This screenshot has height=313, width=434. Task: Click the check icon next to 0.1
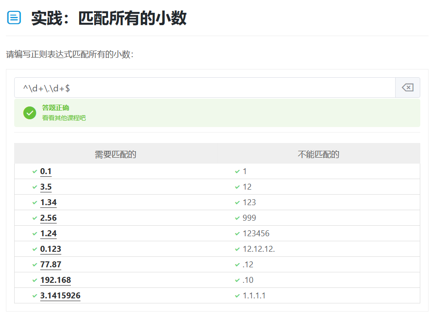pos(35,171)
